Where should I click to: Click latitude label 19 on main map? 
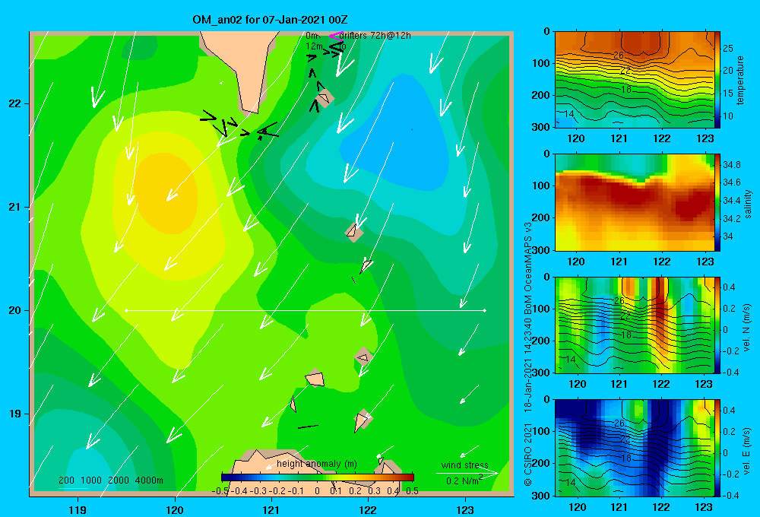coord(15,414)
